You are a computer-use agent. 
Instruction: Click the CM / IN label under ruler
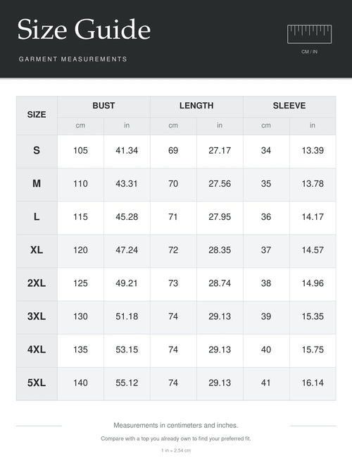coord(310,52)
